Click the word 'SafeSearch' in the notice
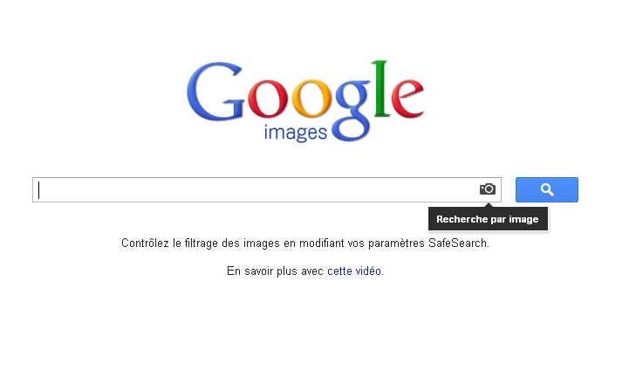The image size is (636, 384). click(457, 243)
